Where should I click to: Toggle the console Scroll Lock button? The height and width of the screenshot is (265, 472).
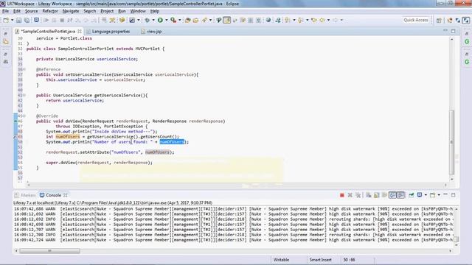click(x=376, y=195)
